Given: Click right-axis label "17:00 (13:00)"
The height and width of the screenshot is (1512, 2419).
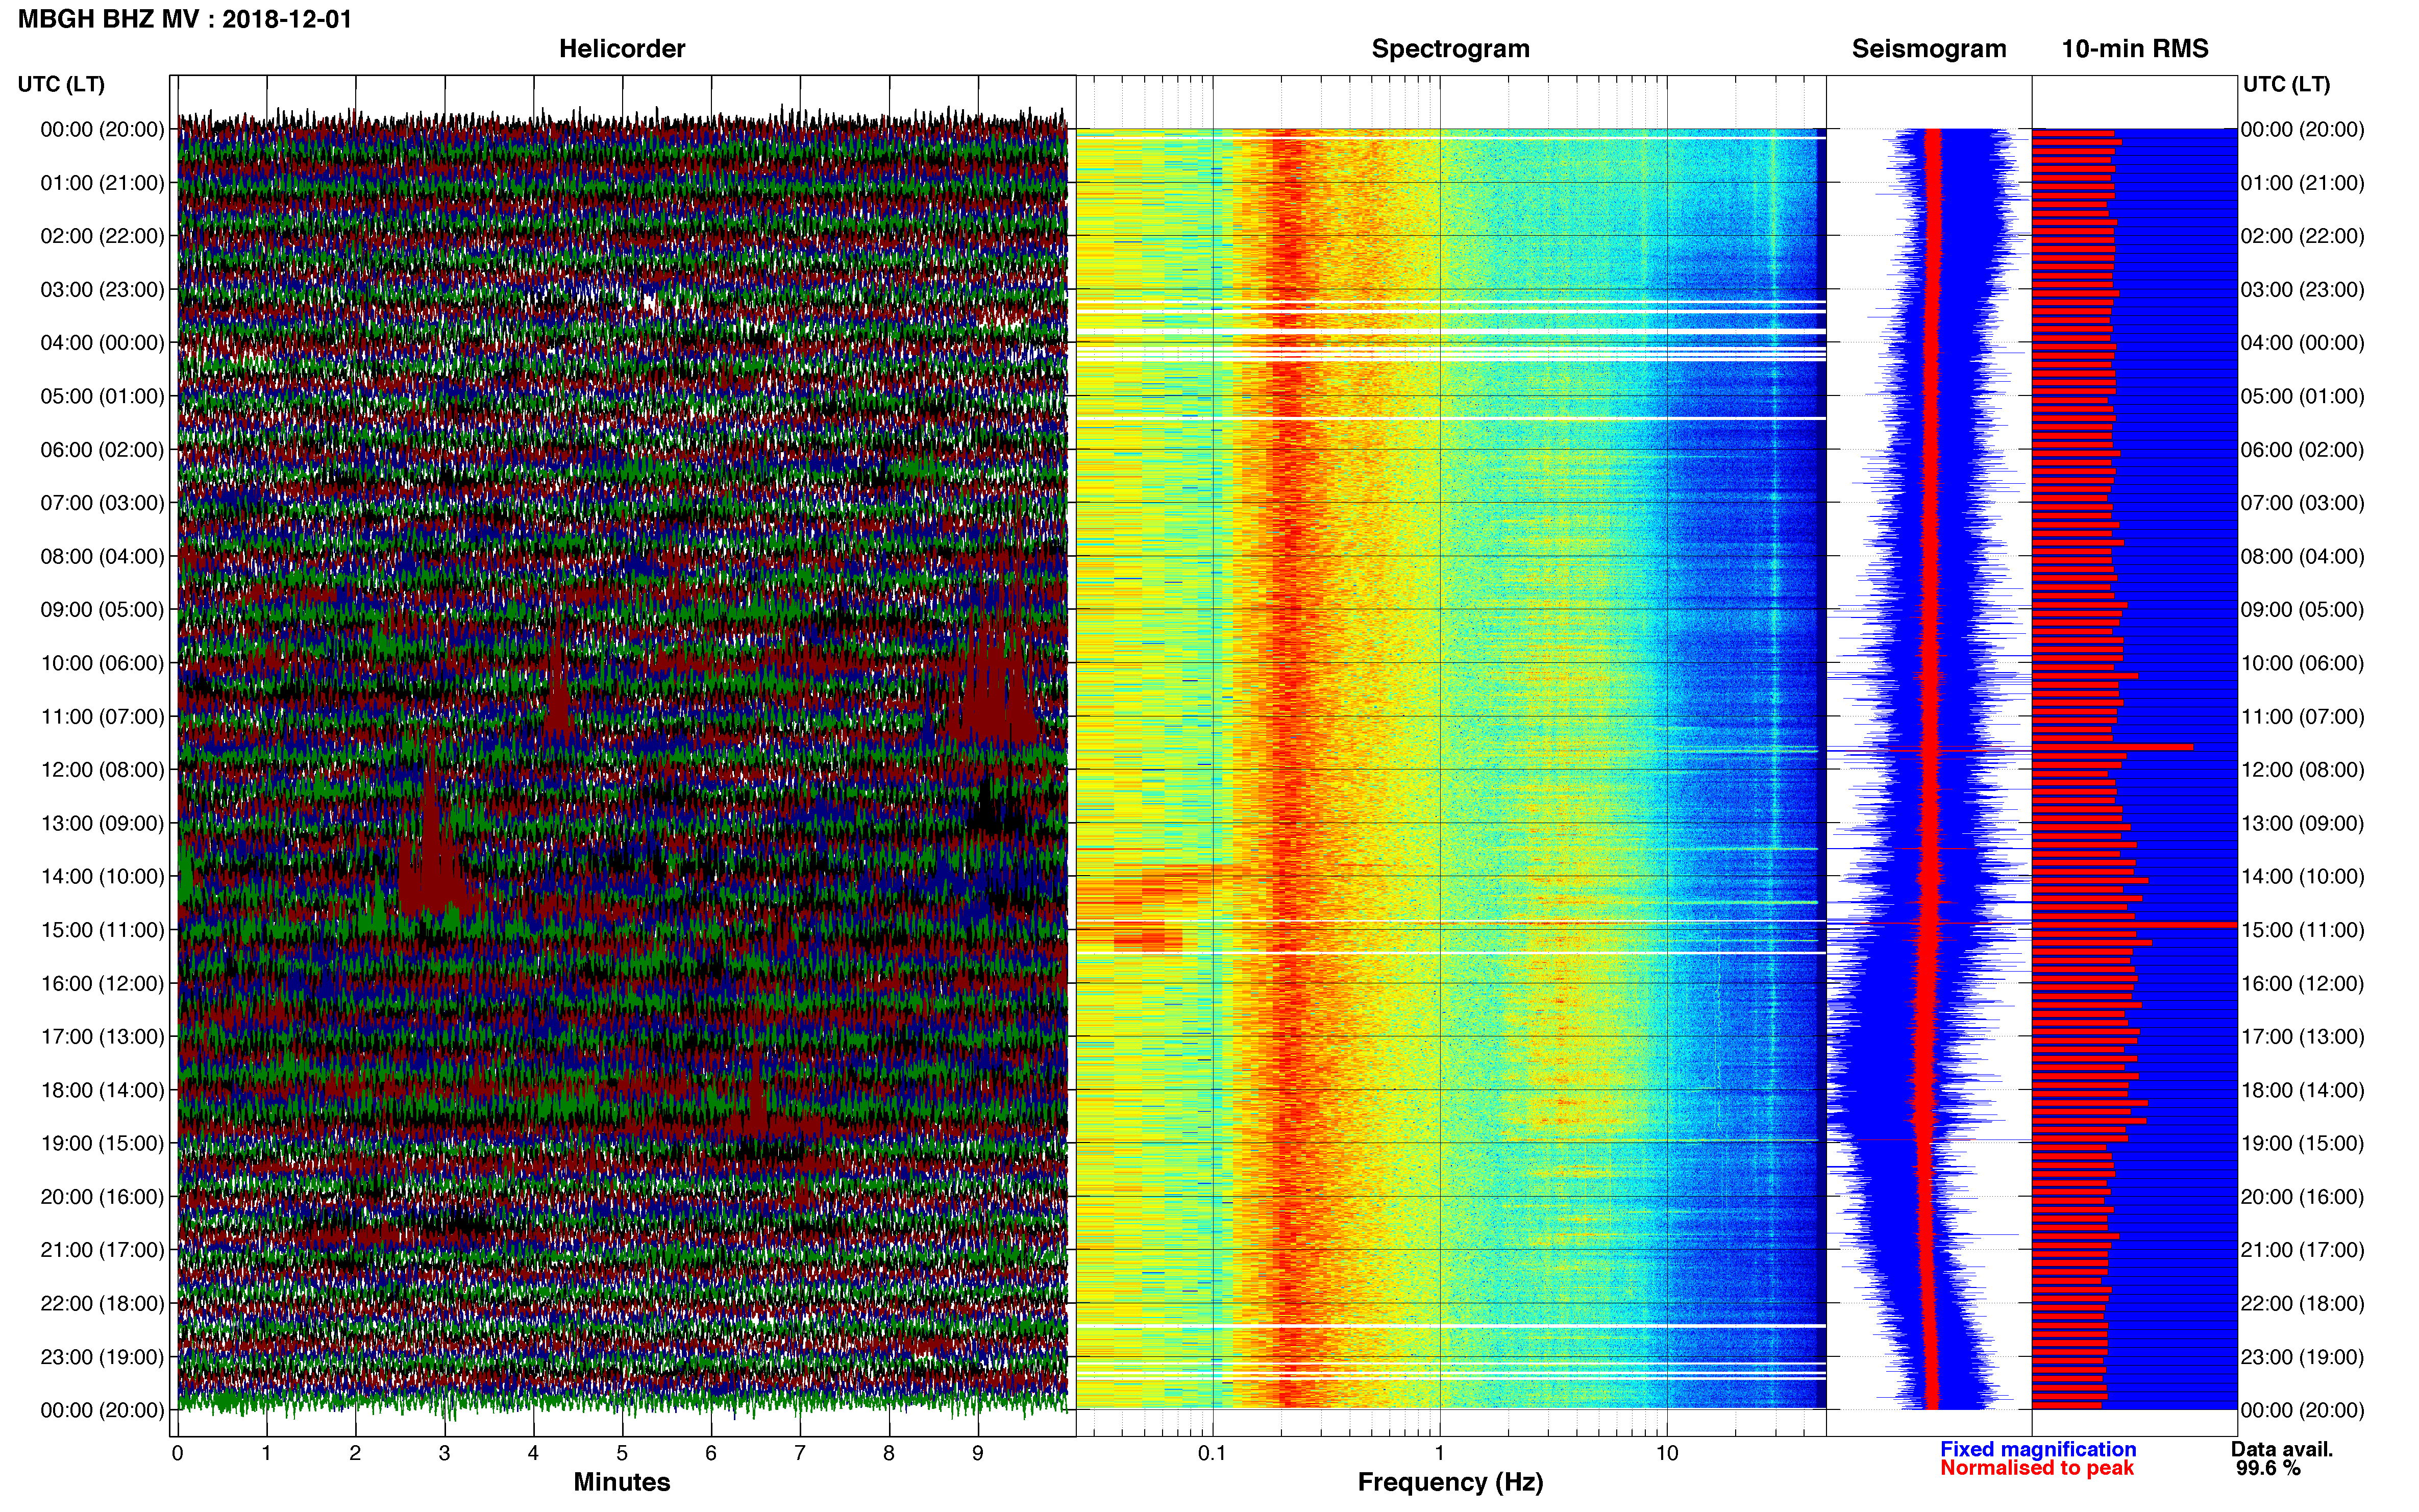Looking at the screenshot, I should [x=2302, y=1037].
